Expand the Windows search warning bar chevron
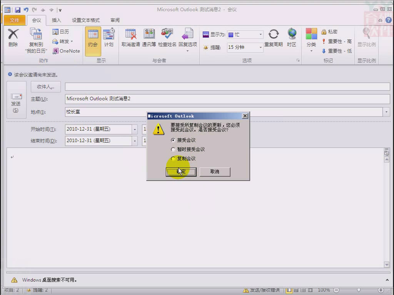The width and height of the screenshot is (394, 295). [387, 280]
